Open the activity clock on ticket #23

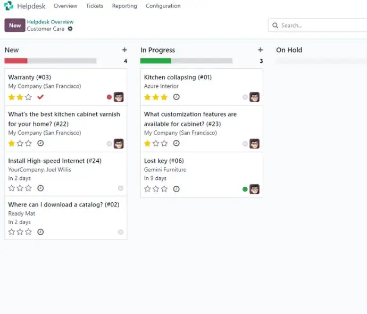pos(176,143)
